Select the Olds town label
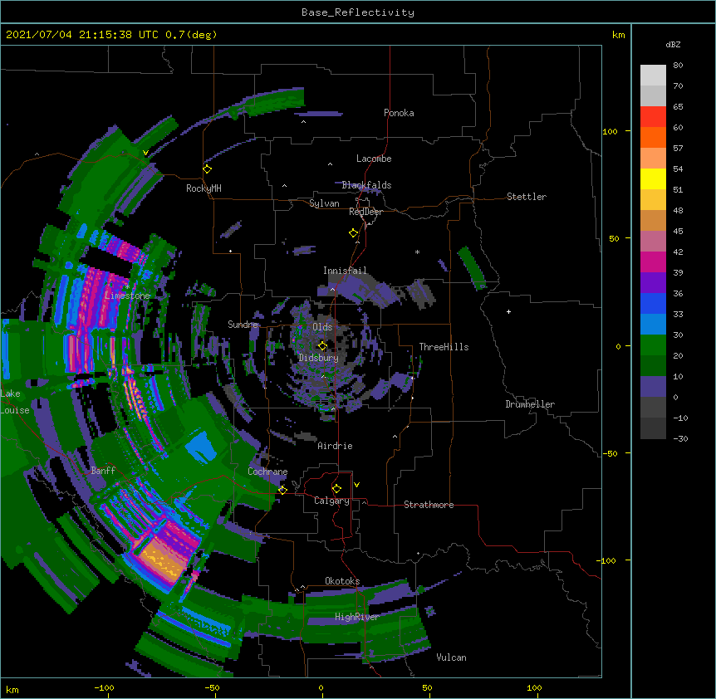Screen dimensions: 716x699 pyautogui.click(x=322, y=327)
